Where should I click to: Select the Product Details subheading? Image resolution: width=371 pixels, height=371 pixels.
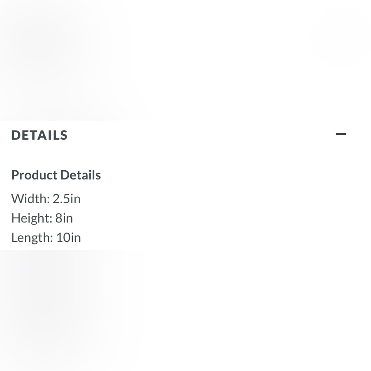pos(56,175)
